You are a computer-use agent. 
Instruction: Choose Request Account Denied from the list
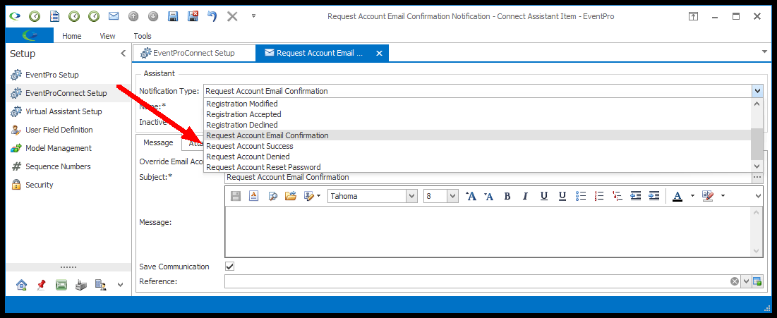point(248,157)
